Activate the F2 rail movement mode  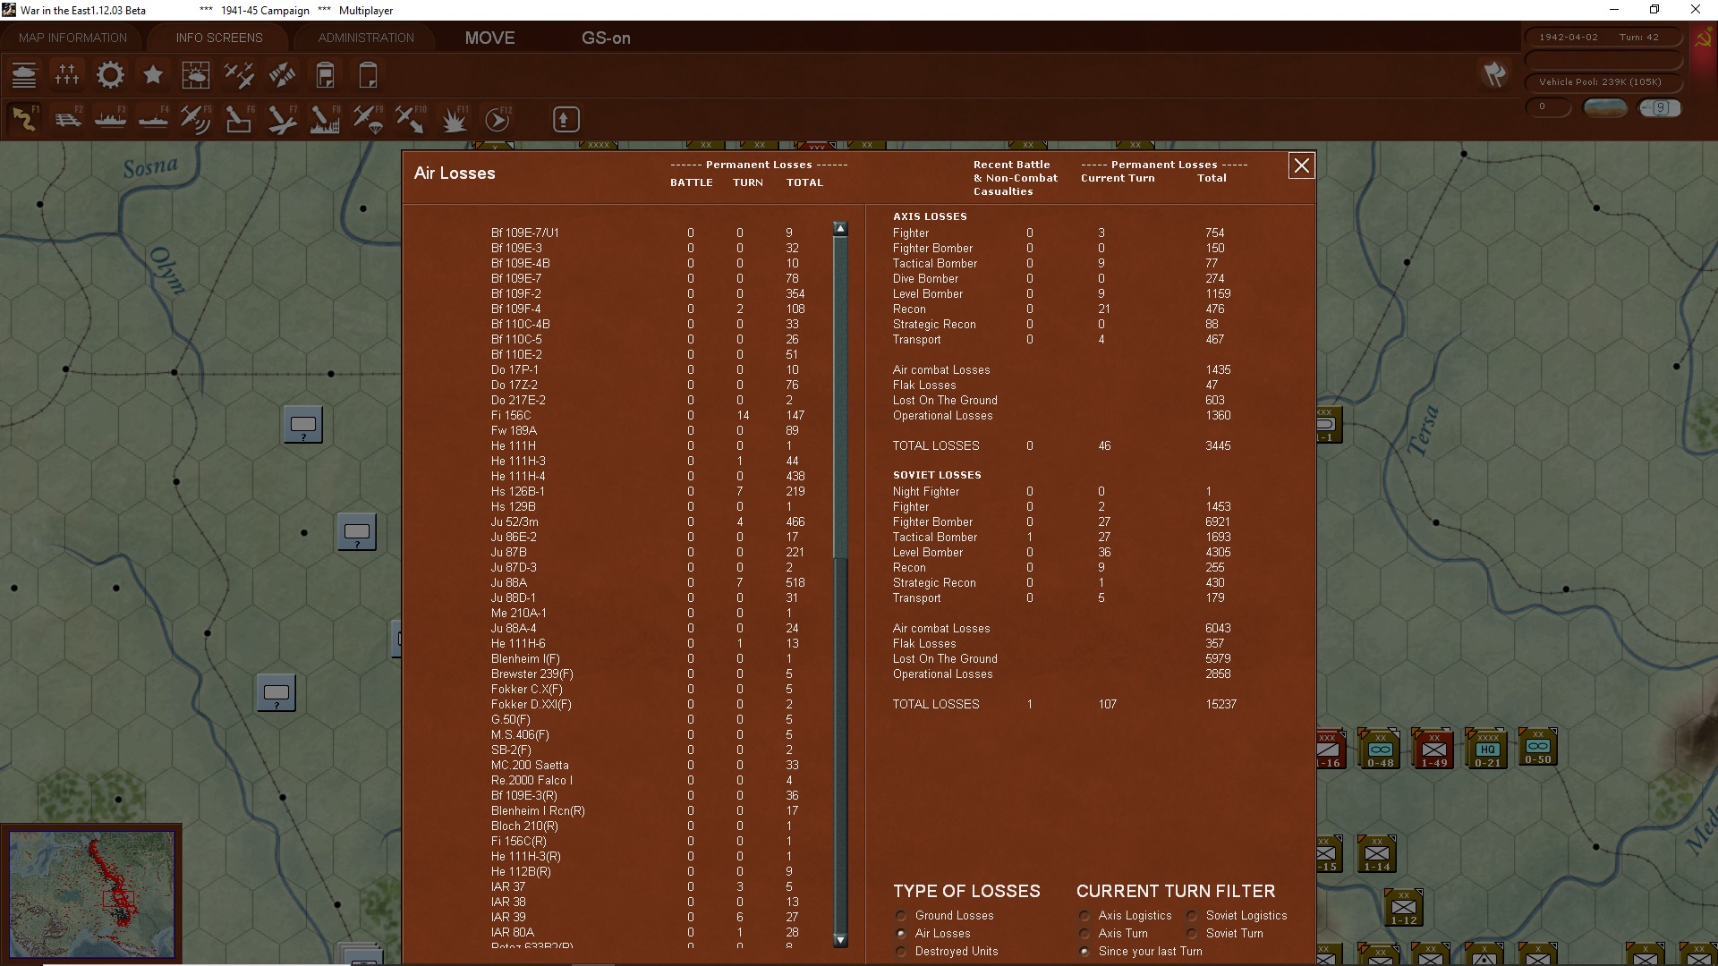click(67, 119)
